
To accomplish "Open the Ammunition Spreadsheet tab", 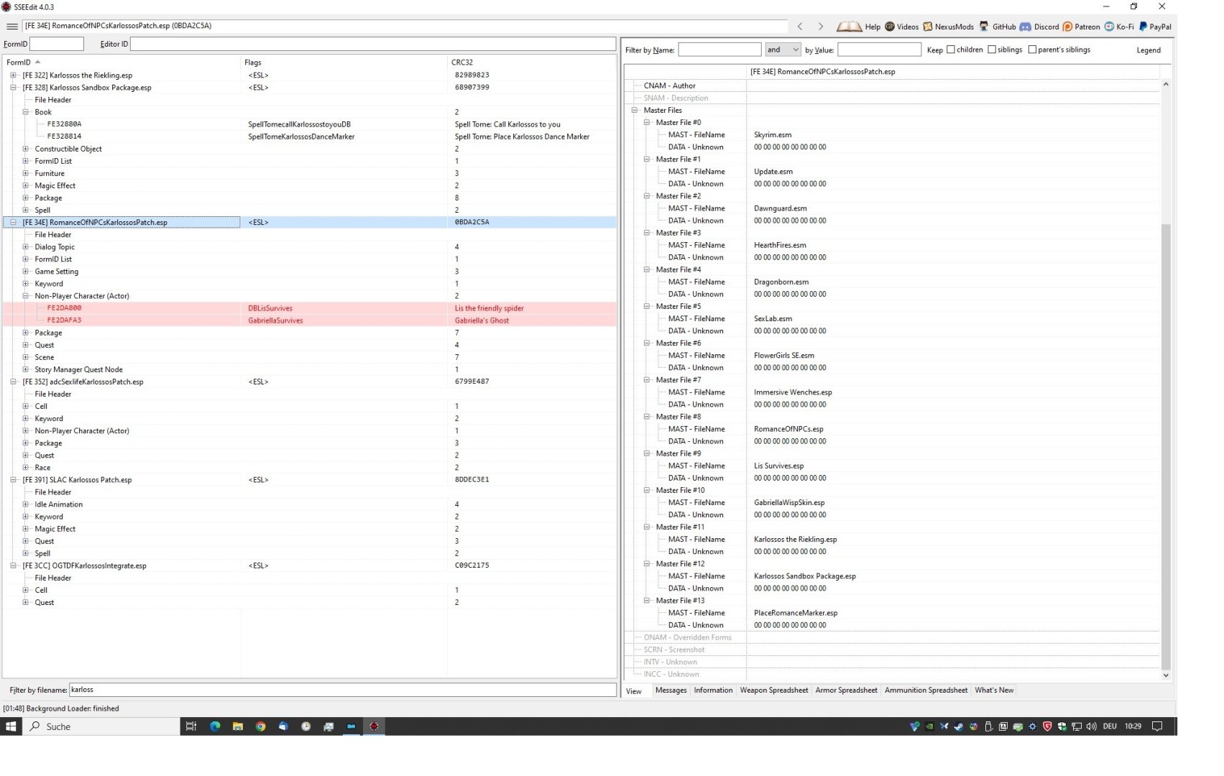I will pyautogui.click(x=926, y=690).
